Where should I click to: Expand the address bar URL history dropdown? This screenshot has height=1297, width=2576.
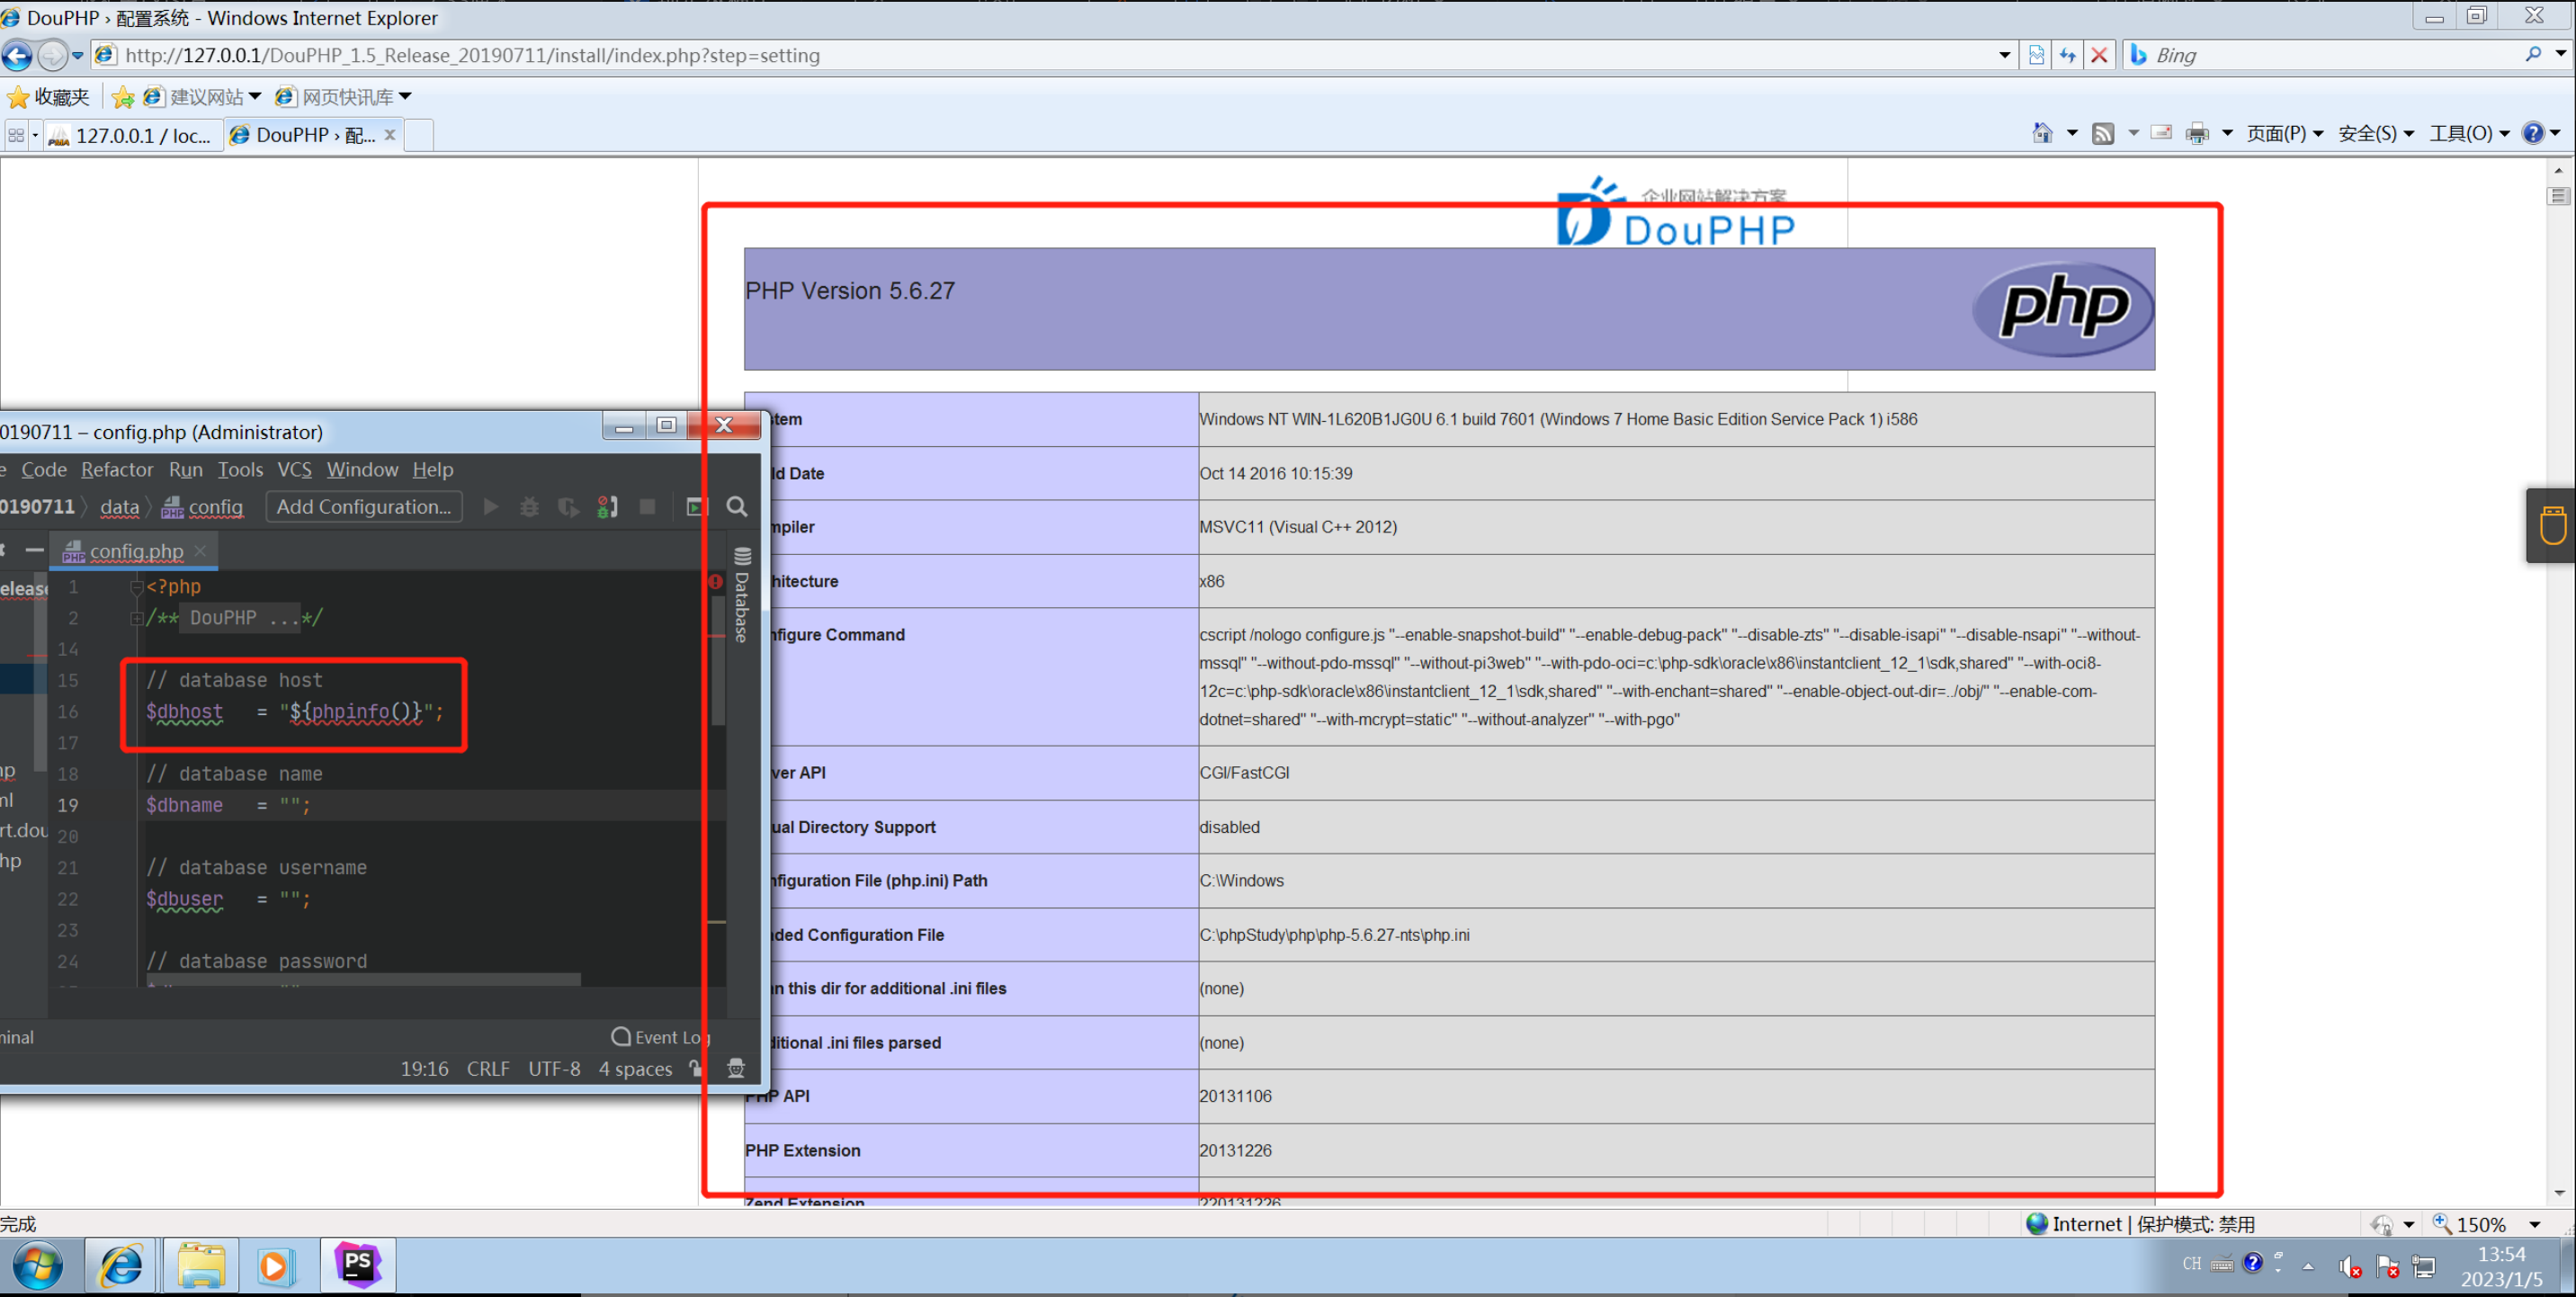2004,55
